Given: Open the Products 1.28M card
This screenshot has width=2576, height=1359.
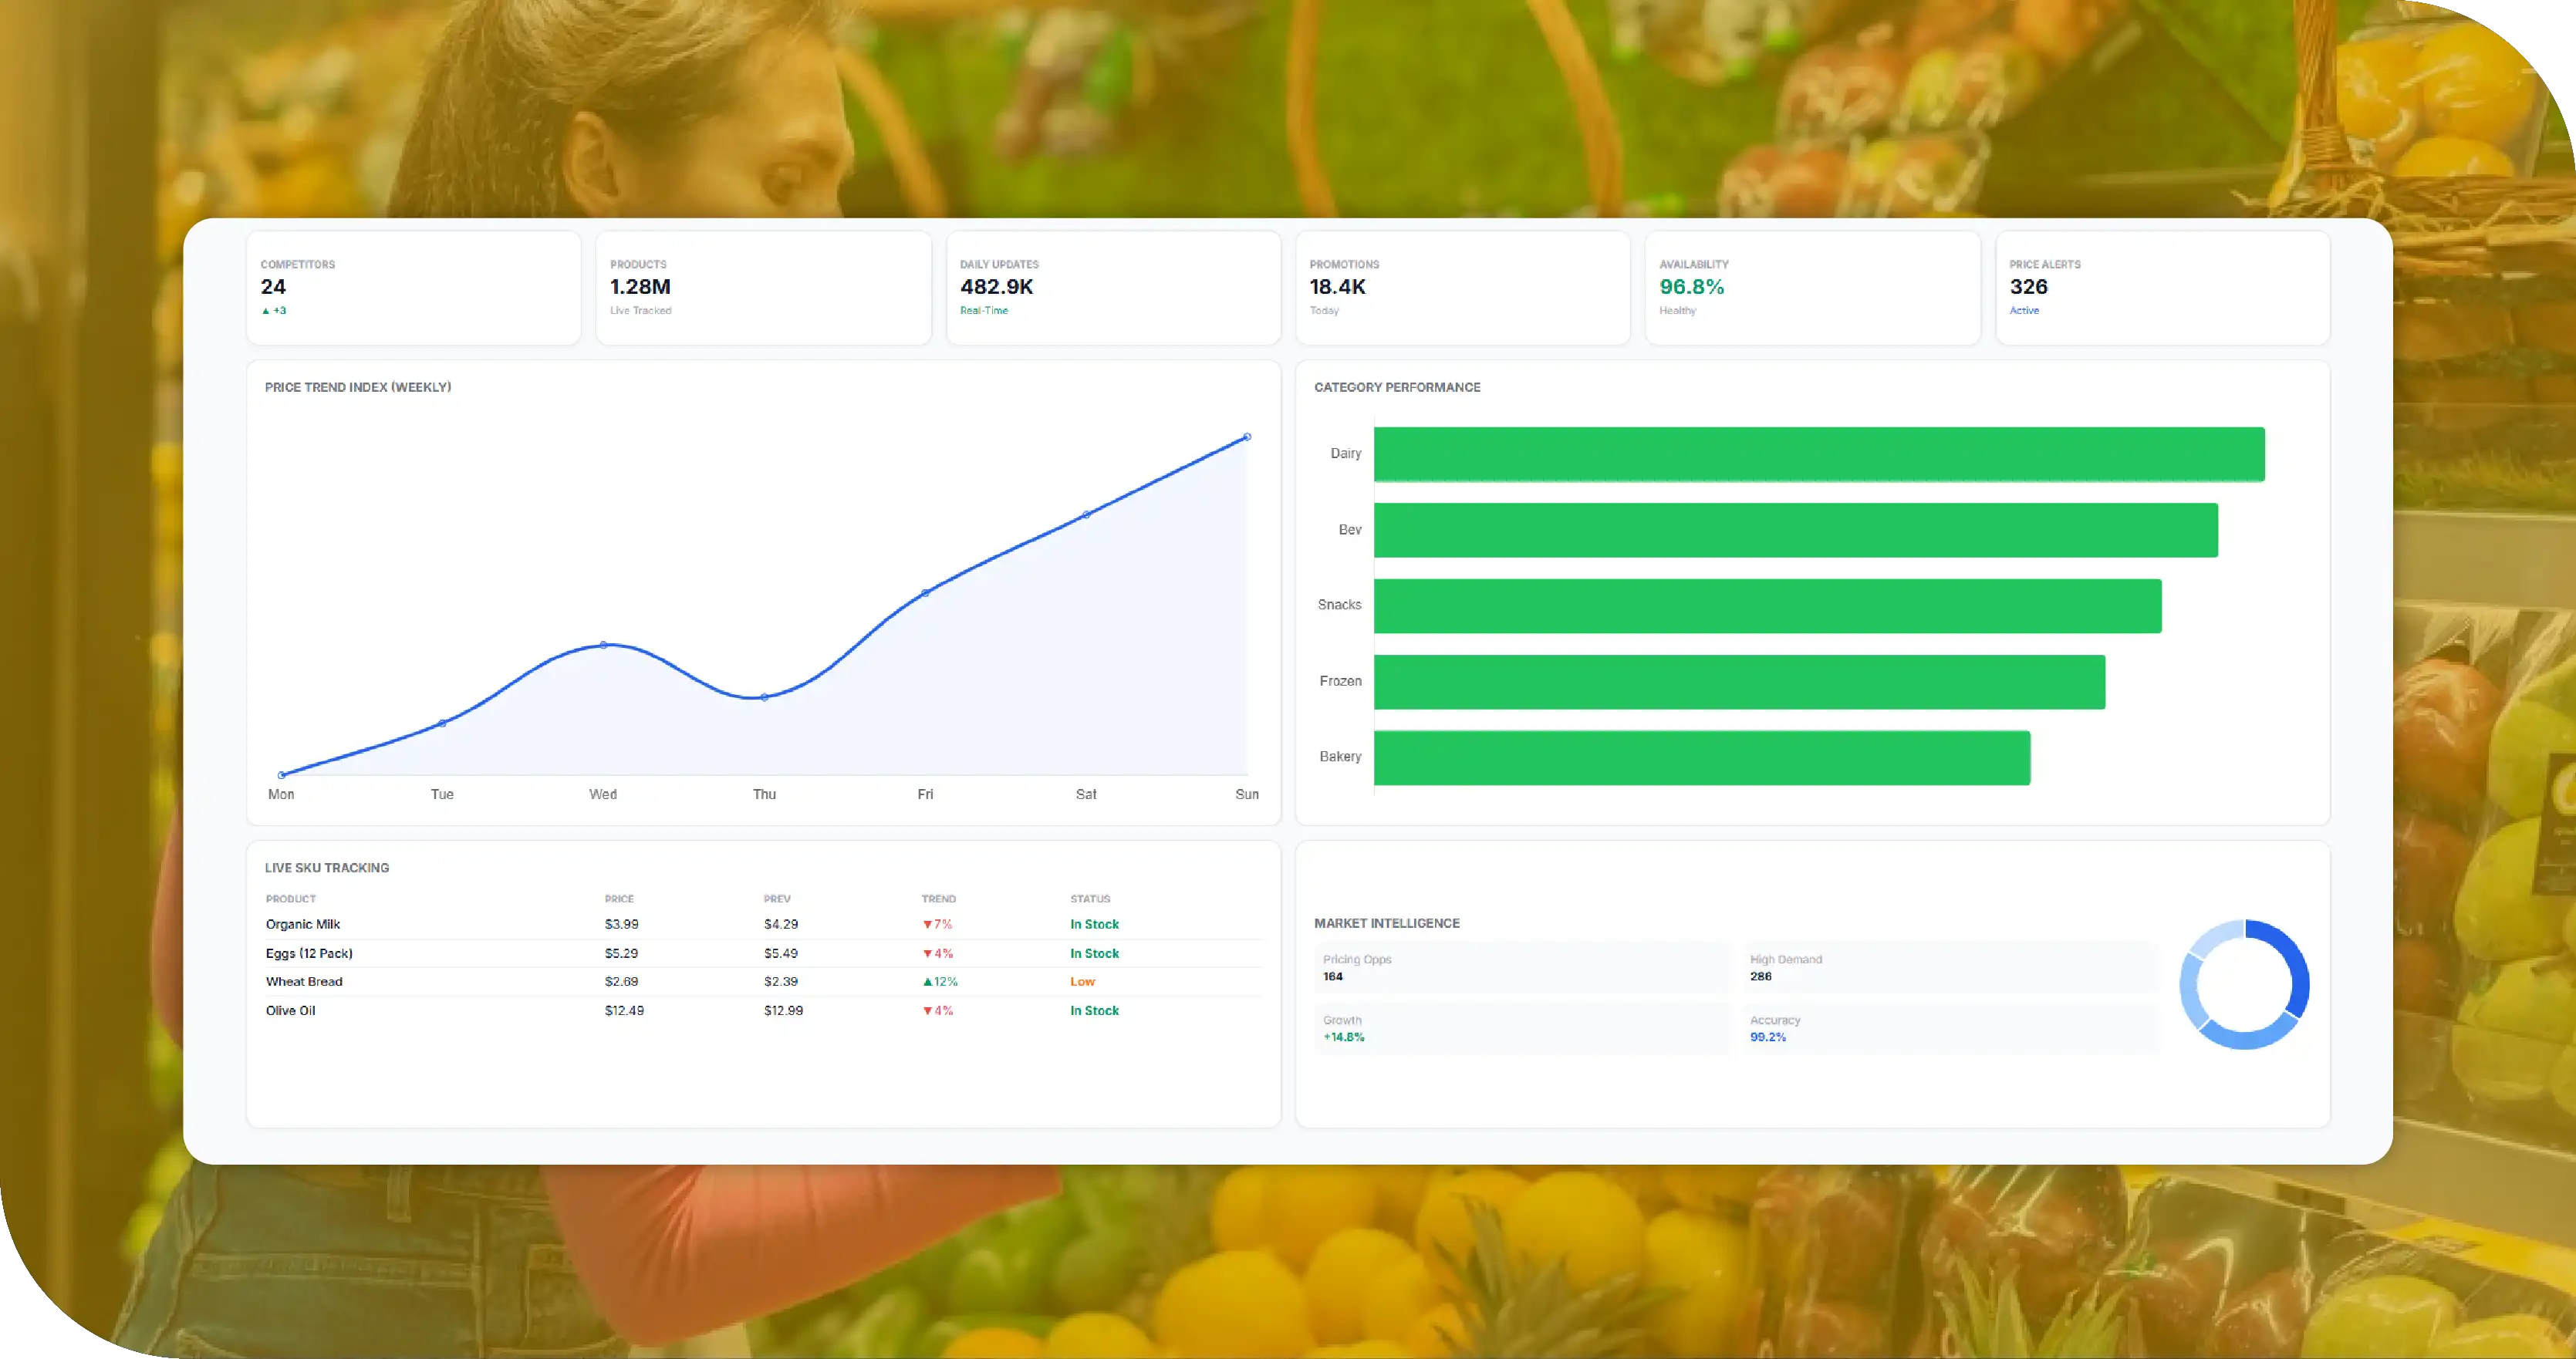Looking at the screenshot, I should [763, 288].
